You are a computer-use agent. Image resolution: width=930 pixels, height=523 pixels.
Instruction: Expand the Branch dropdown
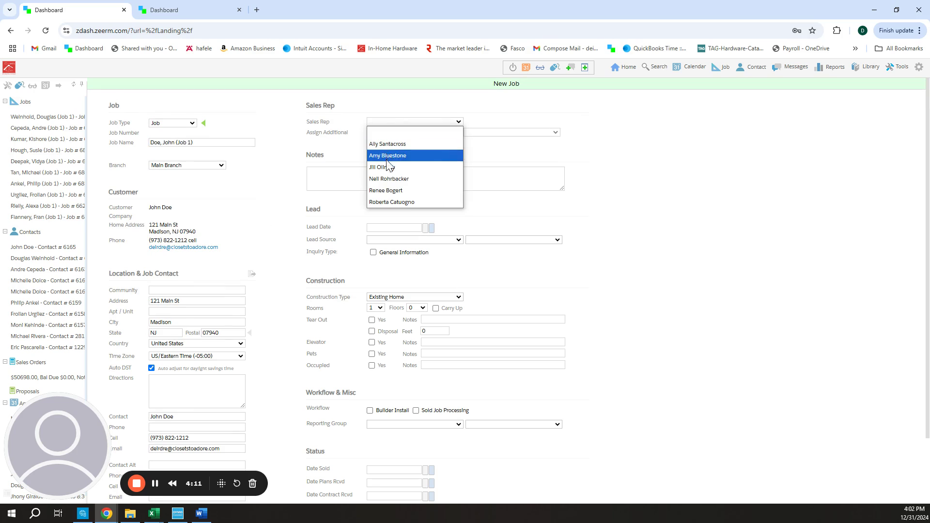(x=187, y=165)
